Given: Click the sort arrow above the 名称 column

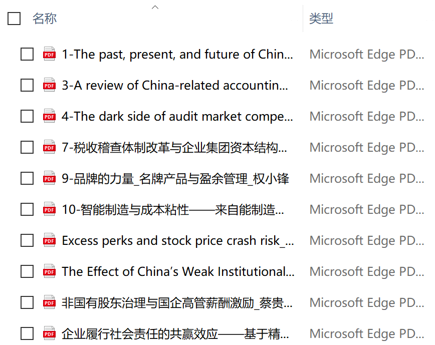Looking at the screenshot, I should tap(155, 7).
